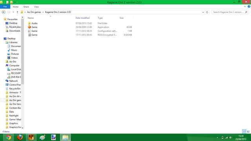Open Network in the navigation pane
This screenshot has width=251, height=141.
13,81
